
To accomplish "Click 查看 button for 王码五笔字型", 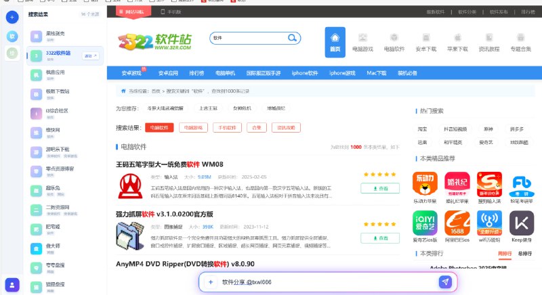I will tap(380, 188).
